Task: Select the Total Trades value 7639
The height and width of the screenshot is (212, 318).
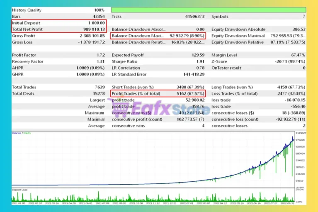Action: [x=100, y=87]
